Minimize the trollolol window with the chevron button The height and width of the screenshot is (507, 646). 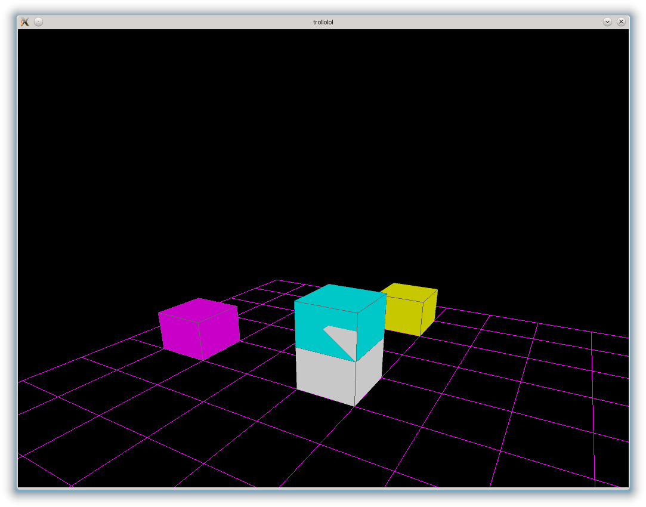tap(607, 22)
